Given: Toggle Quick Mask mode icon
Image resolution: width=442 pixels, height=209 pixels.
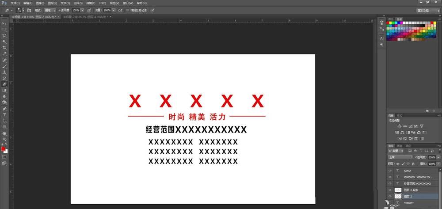Looking at the screenshot, I should coord(4,156).
